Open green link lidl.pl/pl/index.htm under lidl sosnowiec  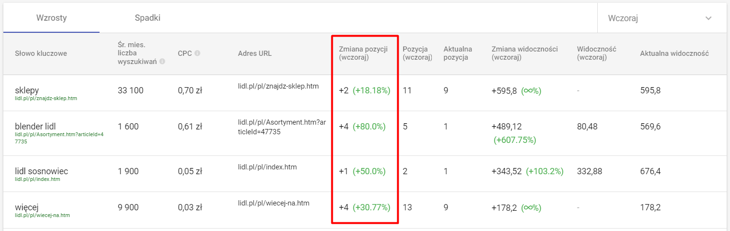(x=37, y=179)
